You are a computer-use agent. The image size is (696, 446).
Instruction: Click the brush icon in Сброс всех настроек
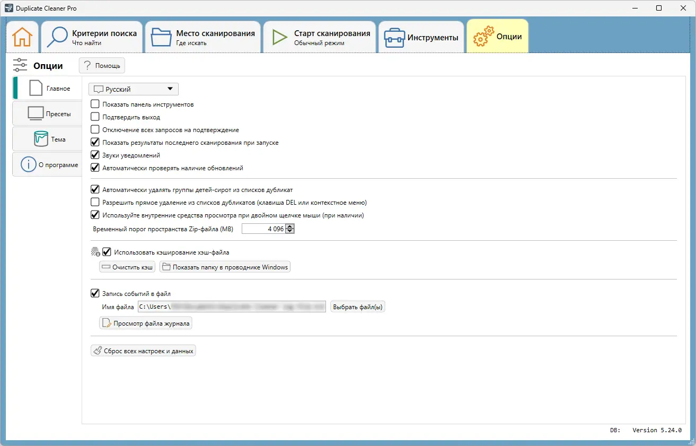pos(97,351)
